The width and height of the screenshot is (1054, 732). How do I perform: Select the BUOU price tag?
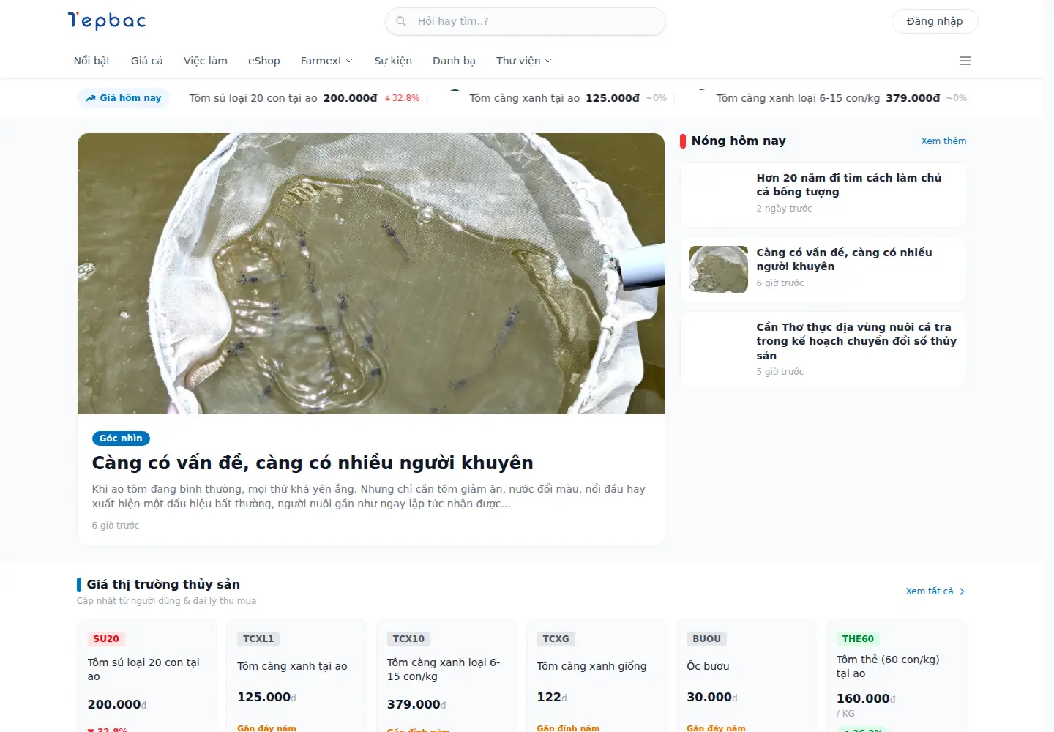click(706, 638)
